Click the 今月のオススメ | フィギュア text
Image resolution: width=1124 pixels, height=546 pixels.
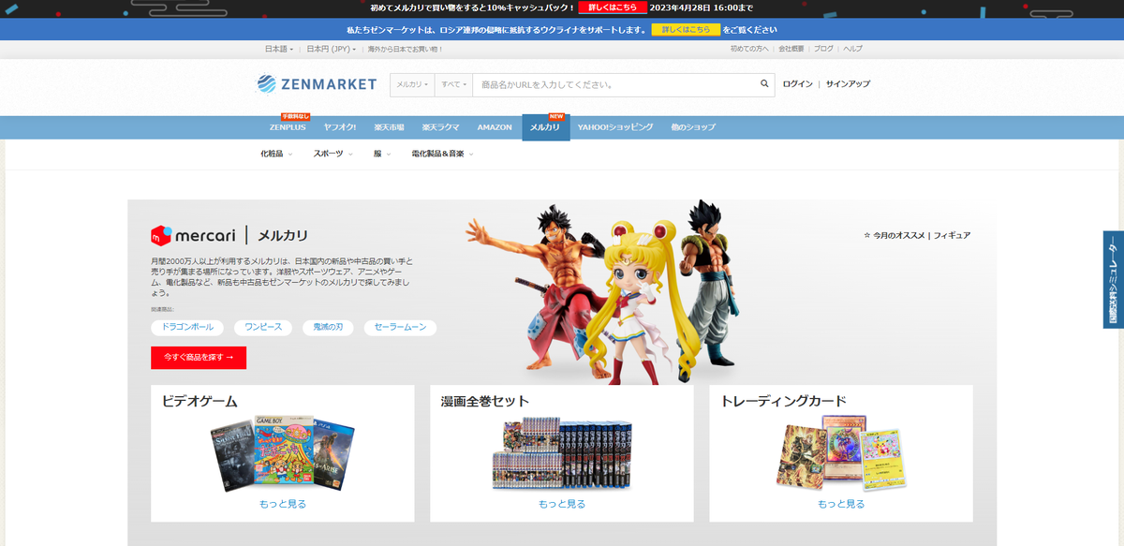(916, 236)
